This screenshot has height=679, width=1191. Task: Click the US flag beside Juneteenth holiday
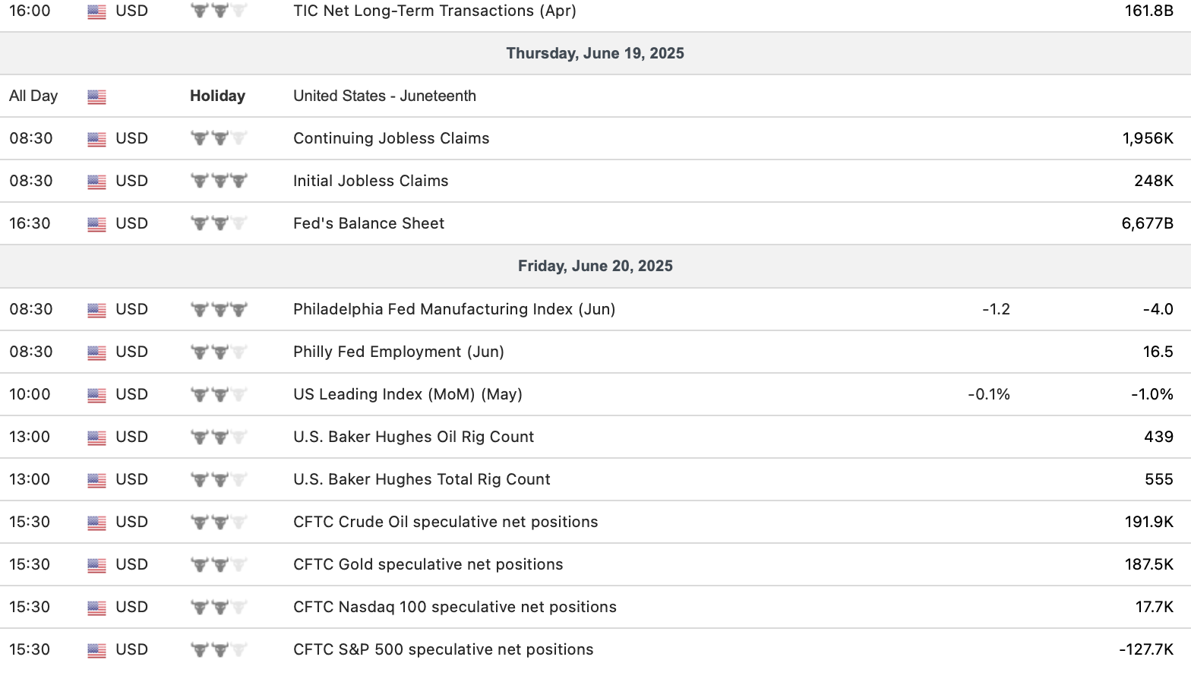point(96,96)
